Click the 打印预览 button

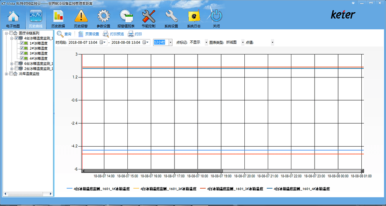coord(113,34)
